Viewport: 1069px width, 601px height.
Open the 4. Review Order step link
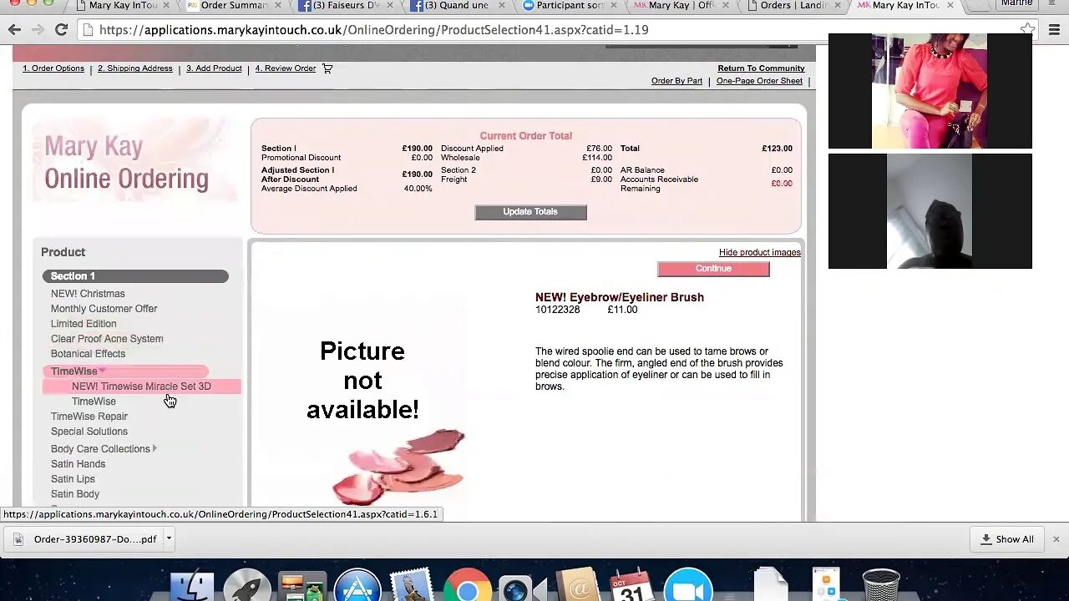[x=286, y=68]
